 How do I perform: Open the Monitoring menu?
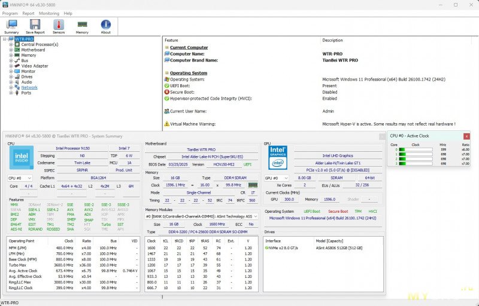pos(49,13)
